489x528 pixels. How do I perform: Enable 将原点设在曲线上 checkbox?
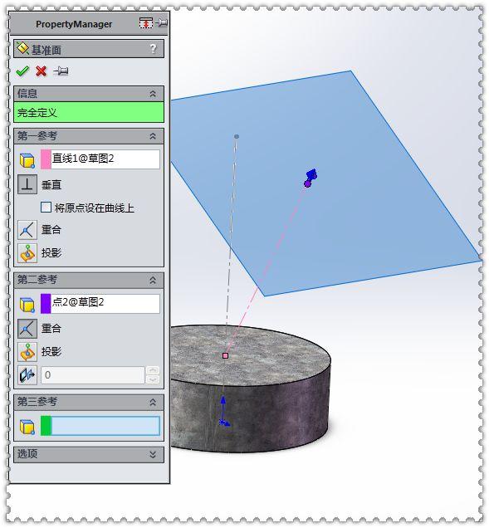(x=46, y=207)
